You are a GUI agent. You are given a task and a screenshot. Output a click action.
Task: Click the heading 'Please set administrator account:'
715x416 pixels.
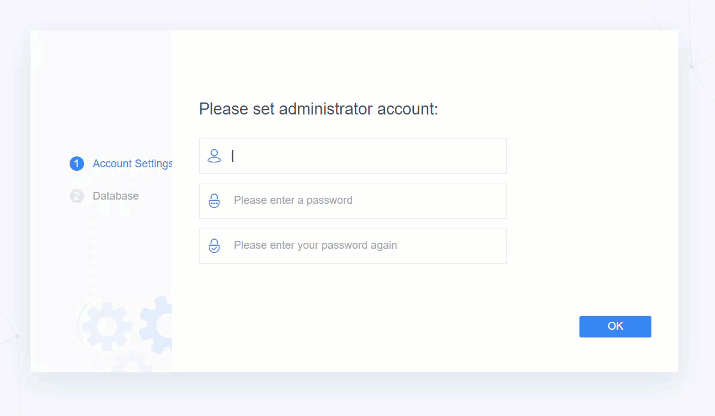tap(319, 109)
